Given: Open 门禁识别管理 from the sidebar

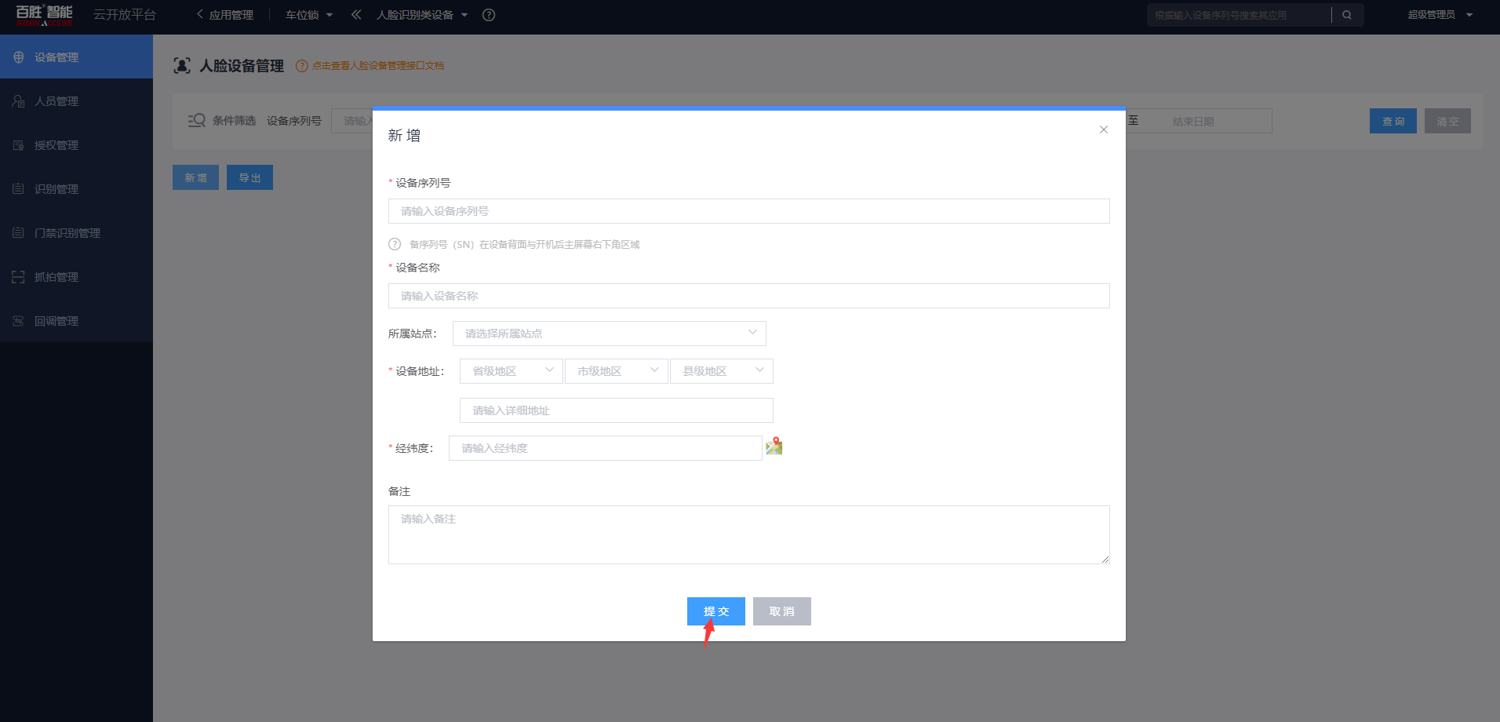Looking at the screenshot, I should click(x=67, y=233).
